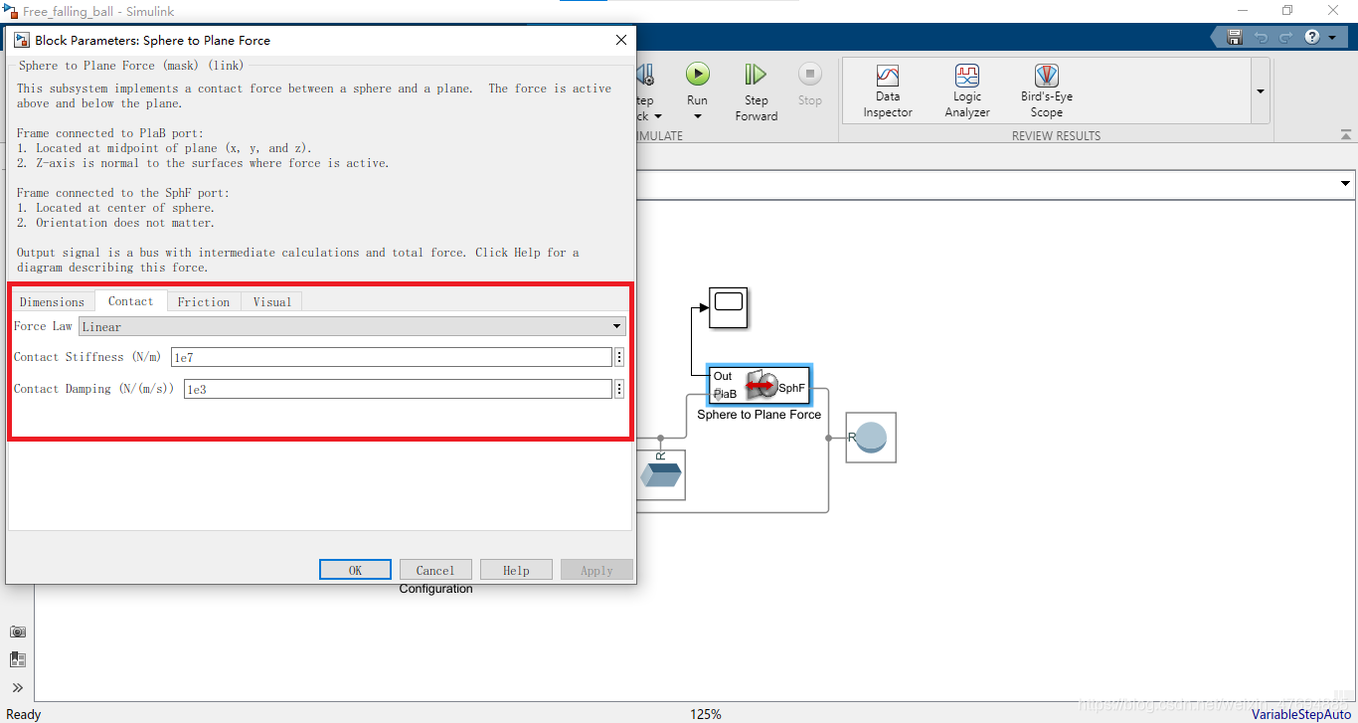Open options menu beside Contact Stiffness

point(619,357)
